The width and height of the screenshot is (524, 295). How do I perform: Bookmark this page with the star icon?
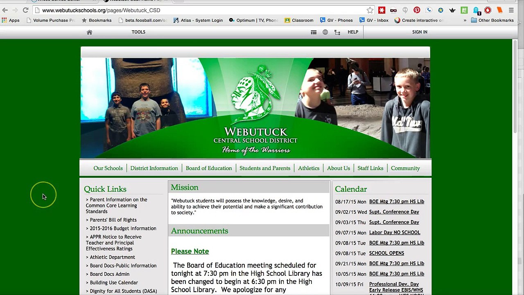click(x=370, y=10)
